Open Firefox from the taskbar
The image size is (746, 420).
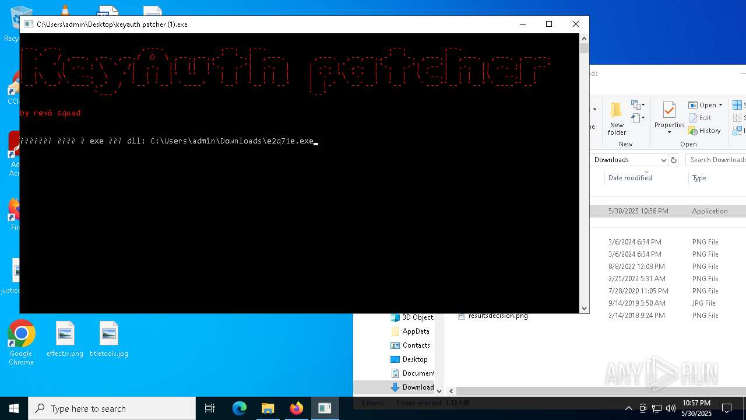296,408
